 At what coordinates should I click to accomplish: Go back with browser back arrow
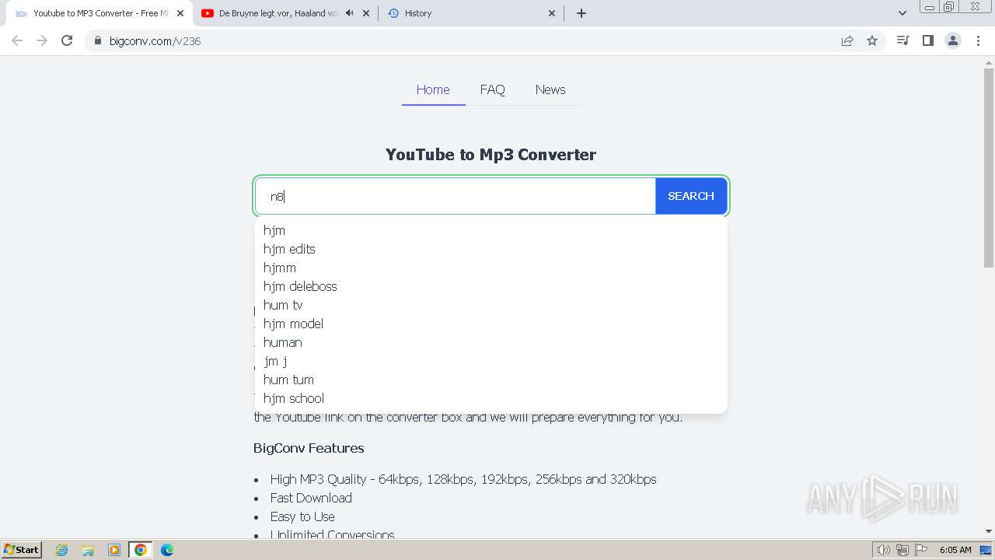coord(17,40)
